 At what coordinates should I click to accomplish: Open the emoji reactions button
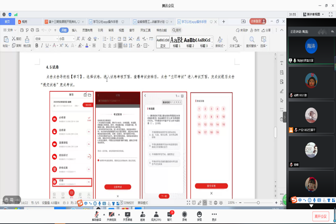coord(199,216)
